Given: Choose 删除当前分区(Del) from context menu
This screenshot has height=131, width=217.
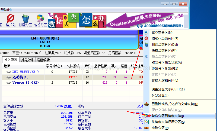Looking at the screenshot, I should pyautogui.click(x=180, y=45).
